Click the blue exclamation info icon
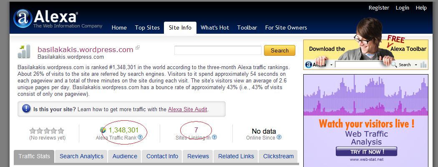438x167 pixels. click(26, 109)
